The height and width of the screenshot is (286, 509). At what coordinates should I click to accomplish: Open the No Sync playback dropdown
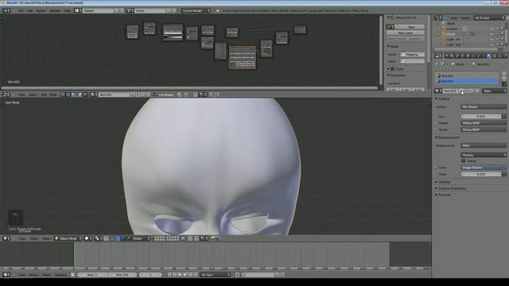click(216, 275)
